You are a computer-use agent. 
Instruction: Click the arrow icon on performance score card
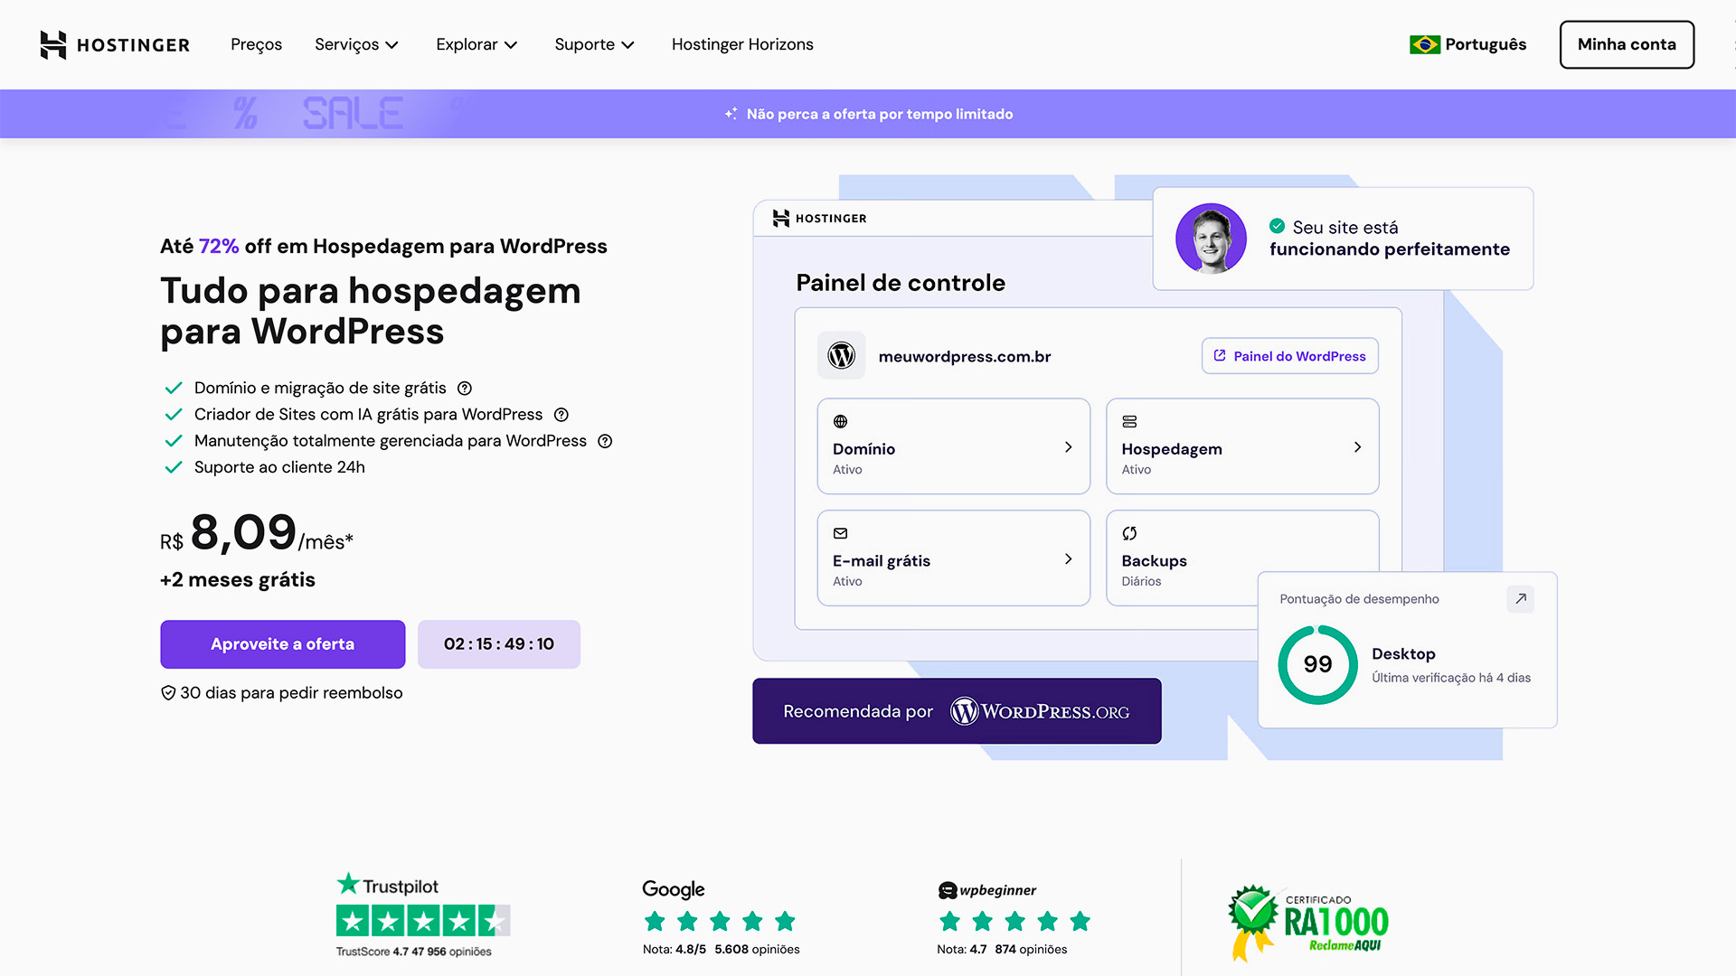click(x=1521, y=599)
